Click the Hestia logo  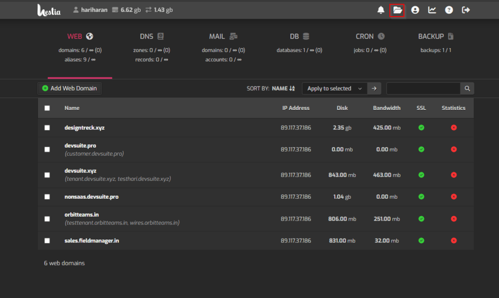[49, 10]
